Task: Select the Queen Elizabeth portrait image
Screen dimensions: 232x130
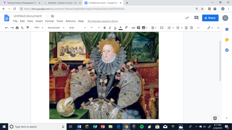Action: [x=104, y=75]
